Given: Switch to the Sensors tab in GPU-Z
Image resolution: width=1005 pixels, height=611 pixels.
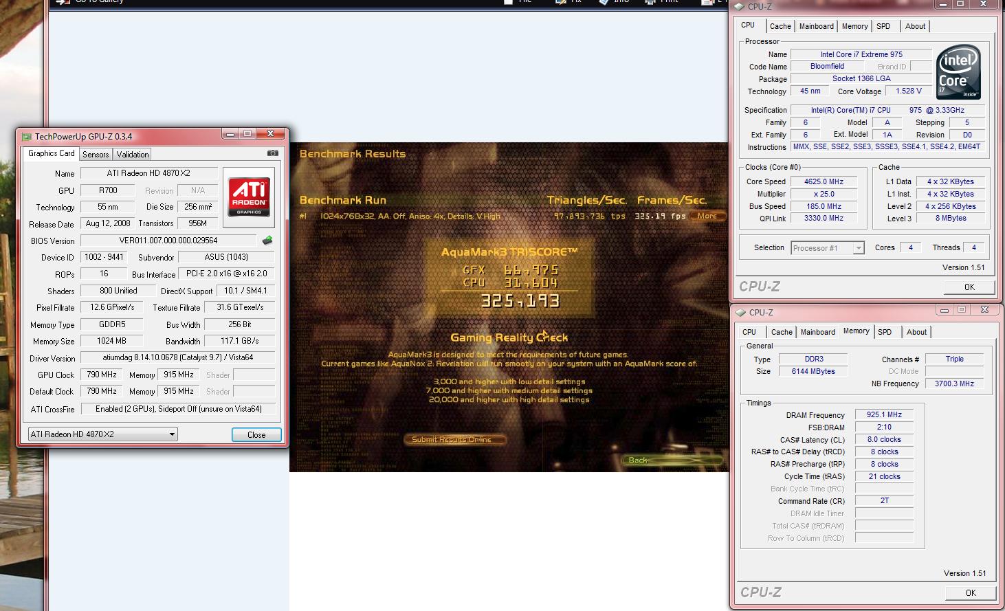Looking at the screenshot, I should (x=96, y=155).
